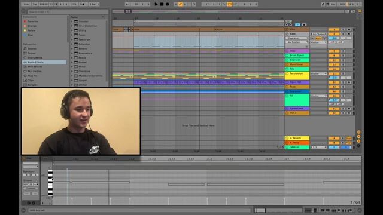The image size is (383, 215).
Task: Toggle the highlighted Automation Arm button
Action: coord(180,4)
